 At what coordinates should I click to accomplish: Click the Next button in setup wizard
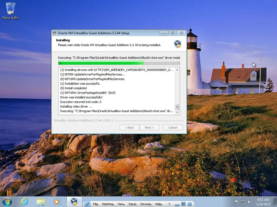click(150, 127)
